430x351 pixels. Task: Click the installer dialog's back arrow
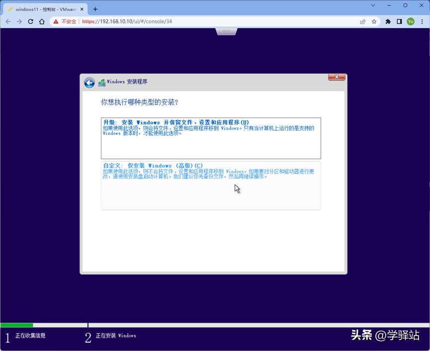(x=89, y=83)
